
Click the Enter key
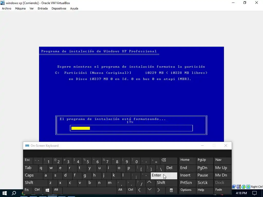[x=164, y=176]
